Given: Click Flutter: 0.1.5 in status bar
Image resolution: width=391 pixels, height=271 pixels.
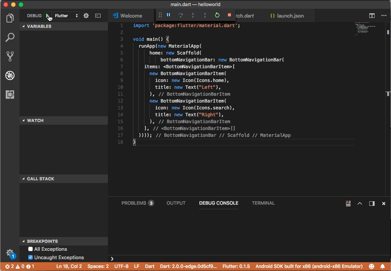Looking at the screenshot, I should click(x=236, y=266).
